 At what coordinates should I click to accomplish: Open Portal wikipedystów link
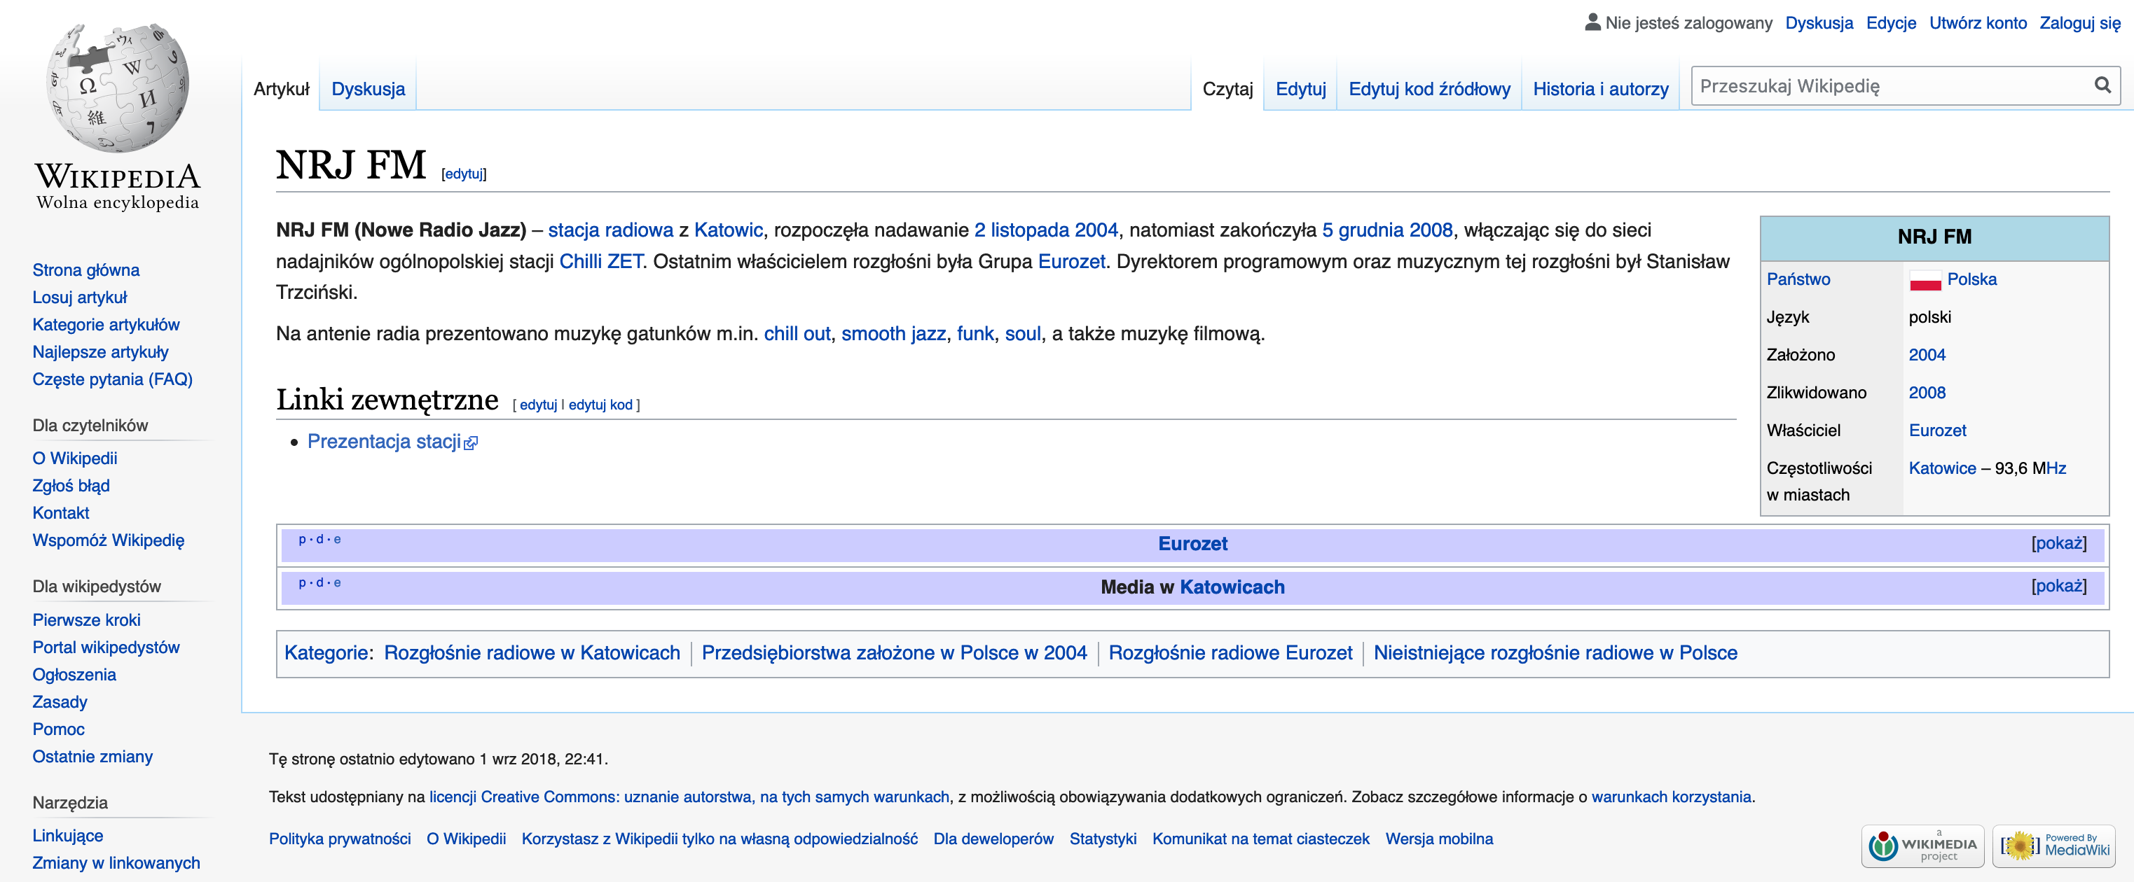(105, 647)
